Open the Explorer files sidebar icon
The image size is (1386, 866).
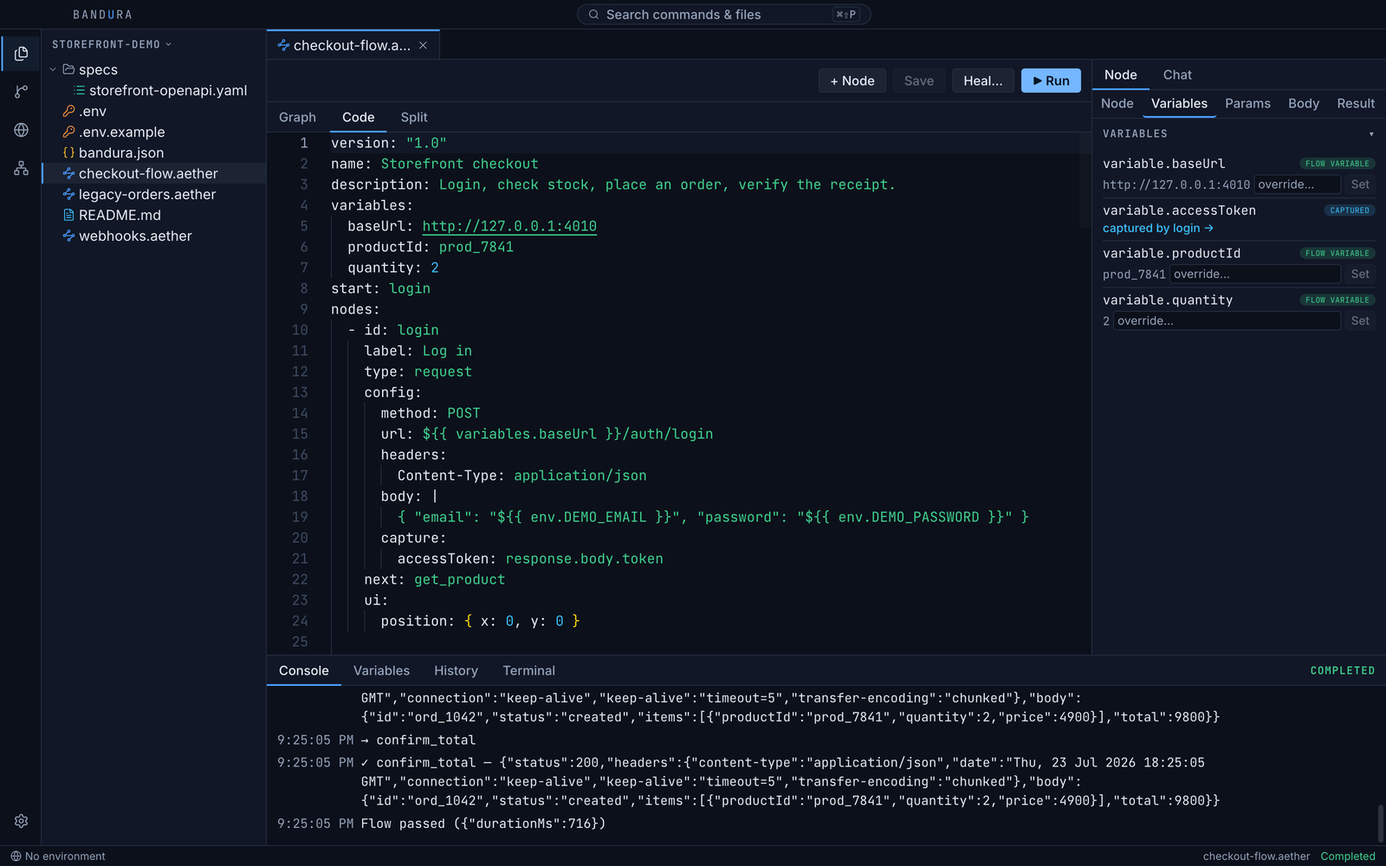click(x=21, y=54)
